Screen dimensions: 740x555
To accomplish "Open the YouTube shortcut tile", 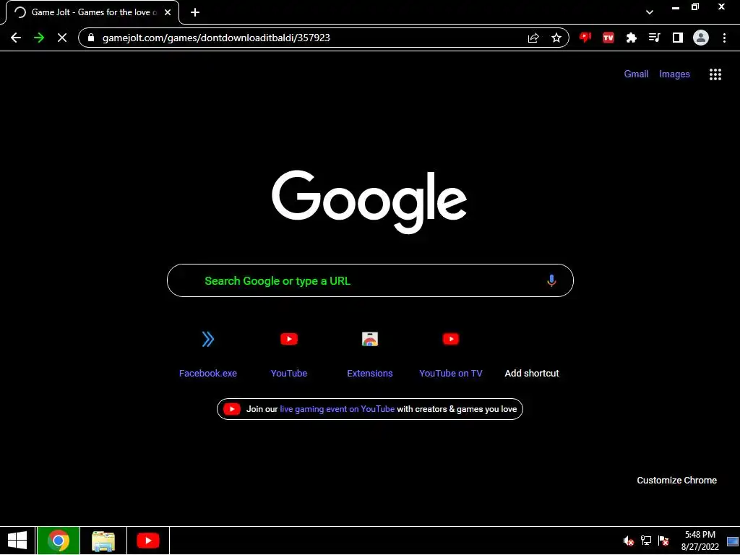I will point(289,353).
